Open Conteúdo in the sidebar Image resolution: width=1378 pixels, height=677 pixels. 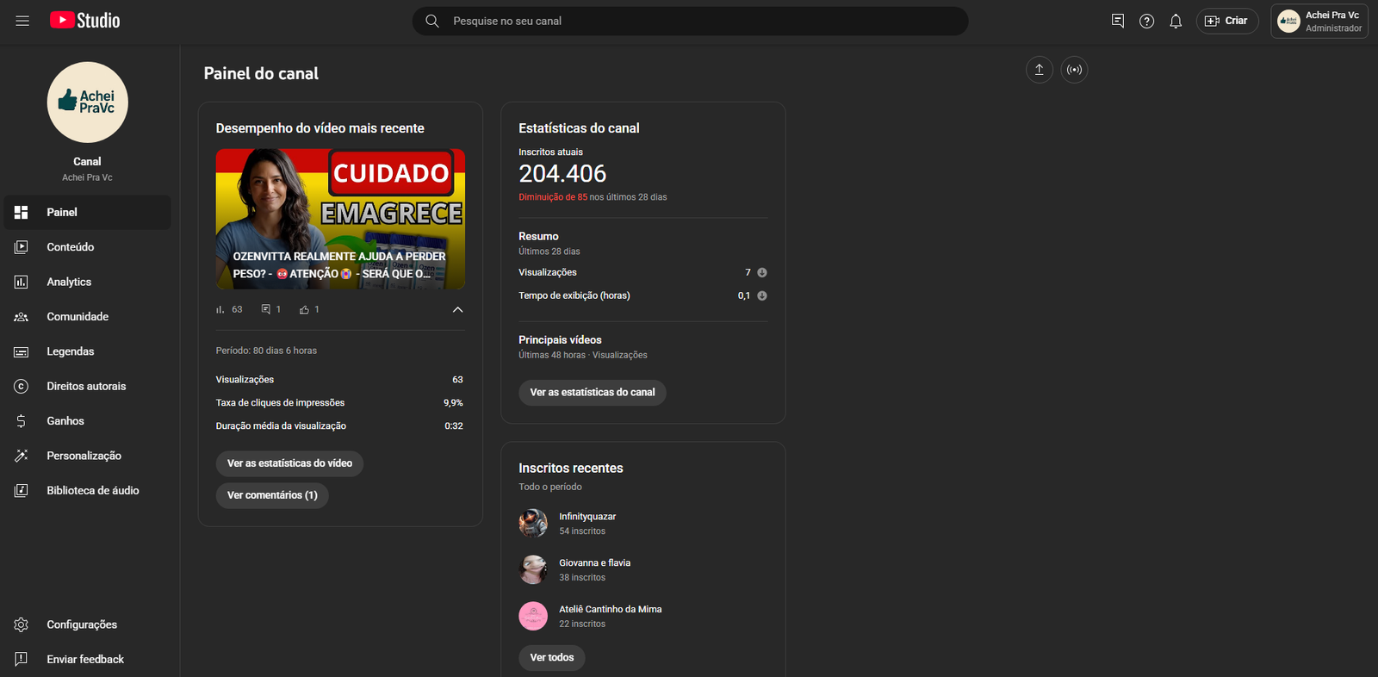pos(87,247)
